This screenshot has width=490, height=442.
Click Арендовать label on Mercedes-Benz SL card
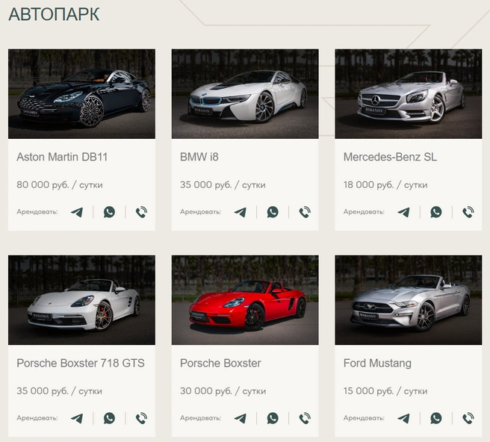click(x=364, y=212)
